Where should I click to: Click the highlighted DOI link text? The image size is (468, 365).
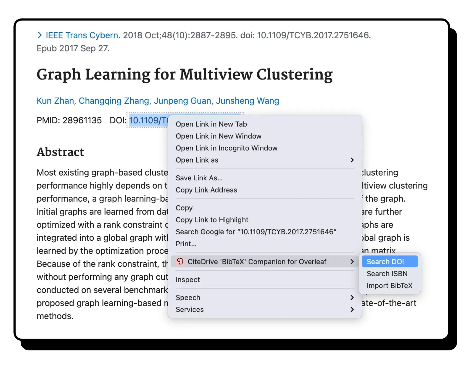(x=148, y=121)
